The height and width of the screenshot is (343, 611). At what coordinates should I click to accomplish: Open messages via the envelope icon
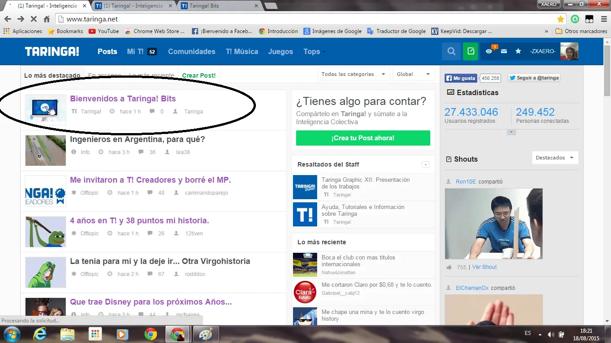click(504, 51)
